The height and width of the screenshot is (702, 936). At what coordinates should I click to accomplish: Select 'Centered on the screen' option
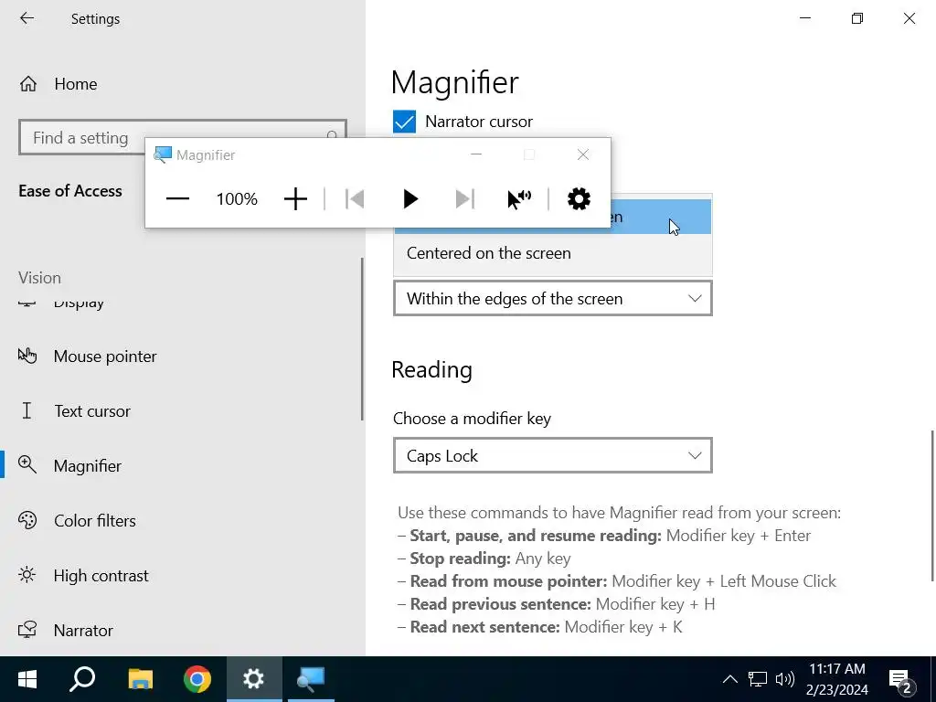coord(553,253)
